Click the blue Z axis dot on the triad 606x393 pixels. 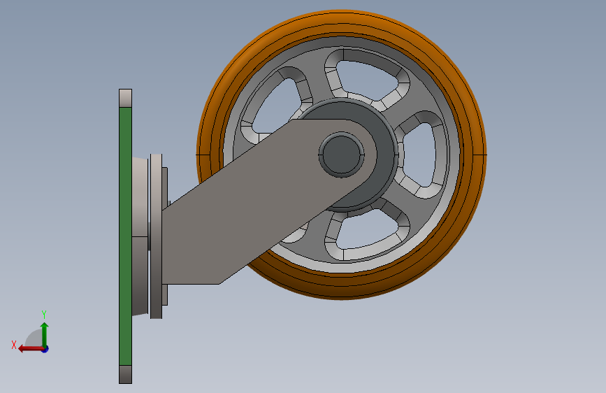coord(45,349)
